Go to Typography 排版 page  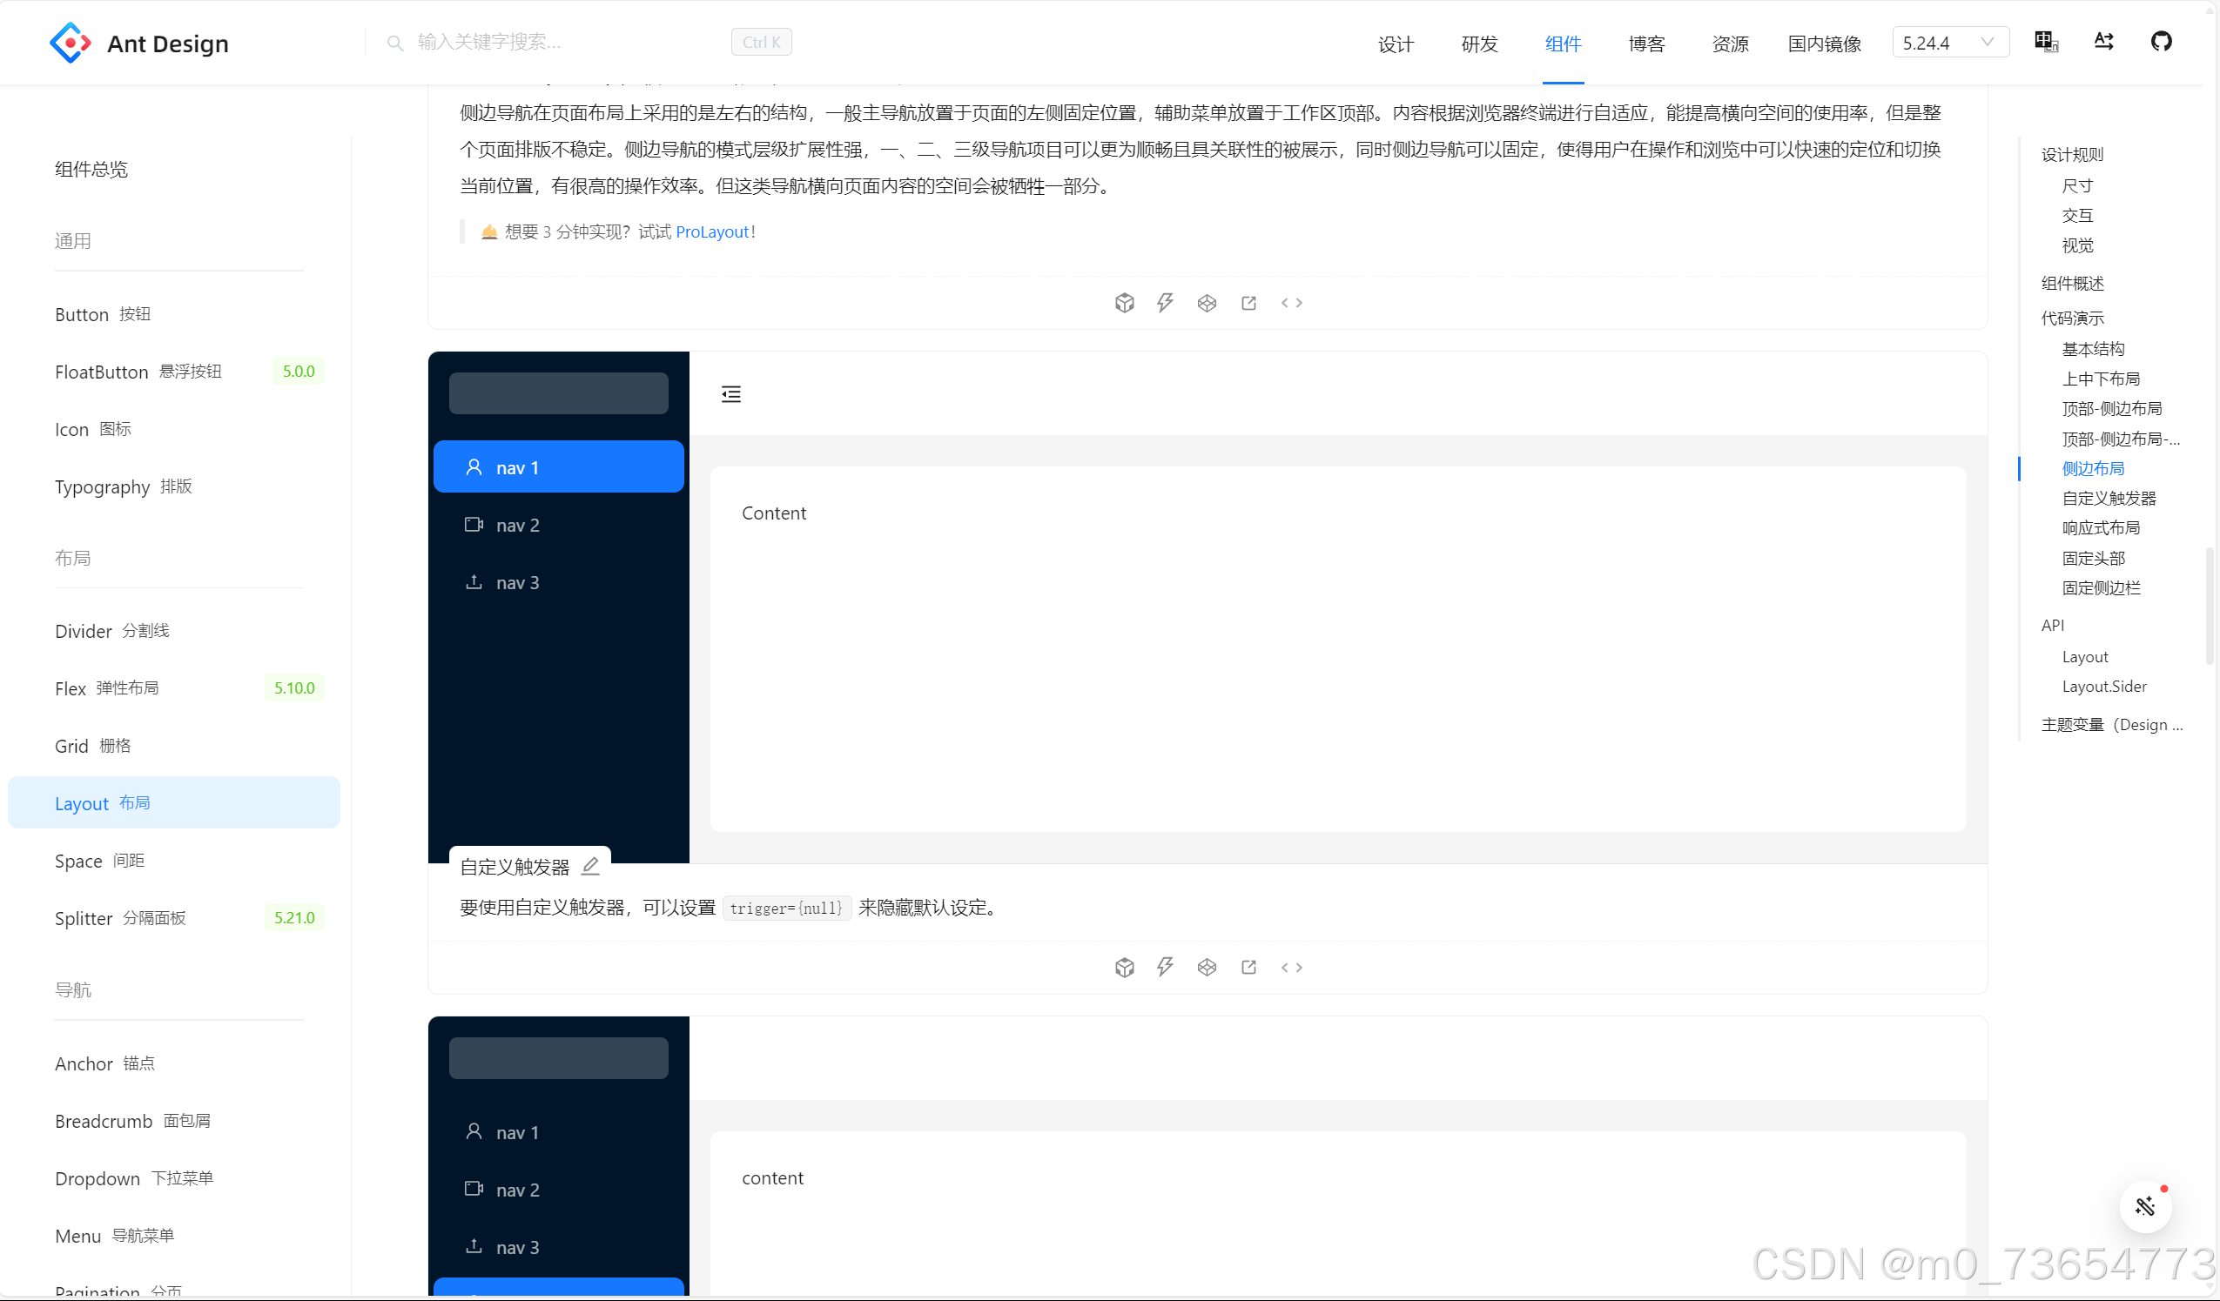click(174, 486)
